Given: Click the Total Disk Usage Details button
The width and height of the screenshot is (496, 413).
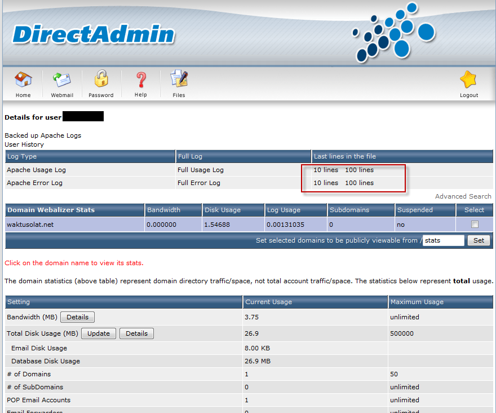Looking at the screenshot, I should click(x=136, y=333).
